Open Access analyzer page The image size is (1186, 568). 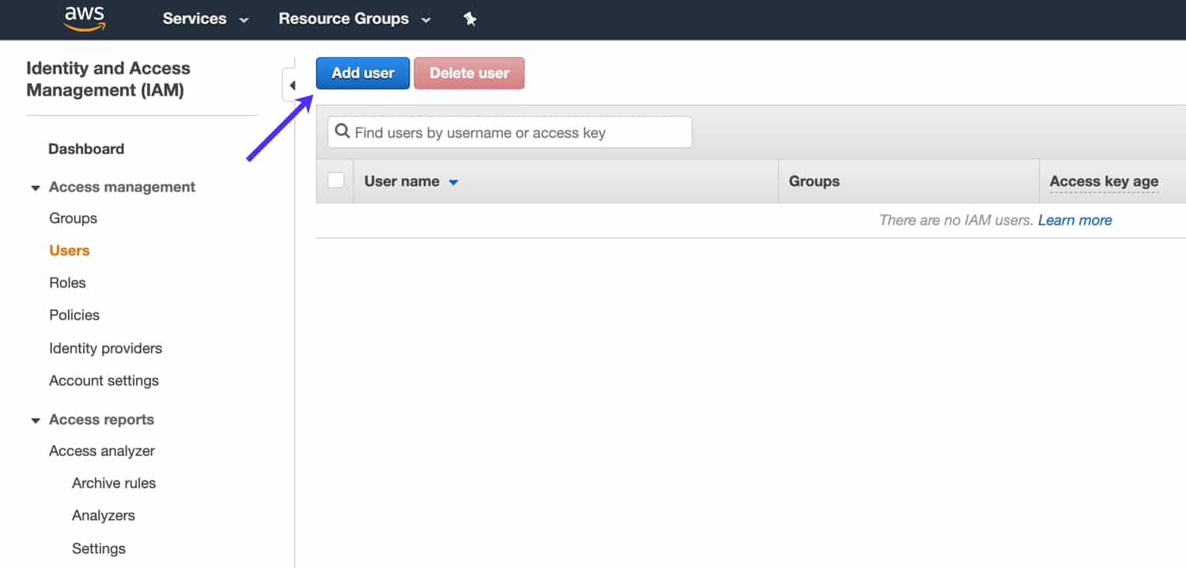click(101, 450)
